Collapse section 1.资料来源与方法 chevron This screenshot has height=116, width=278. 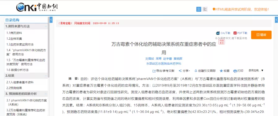46,26
